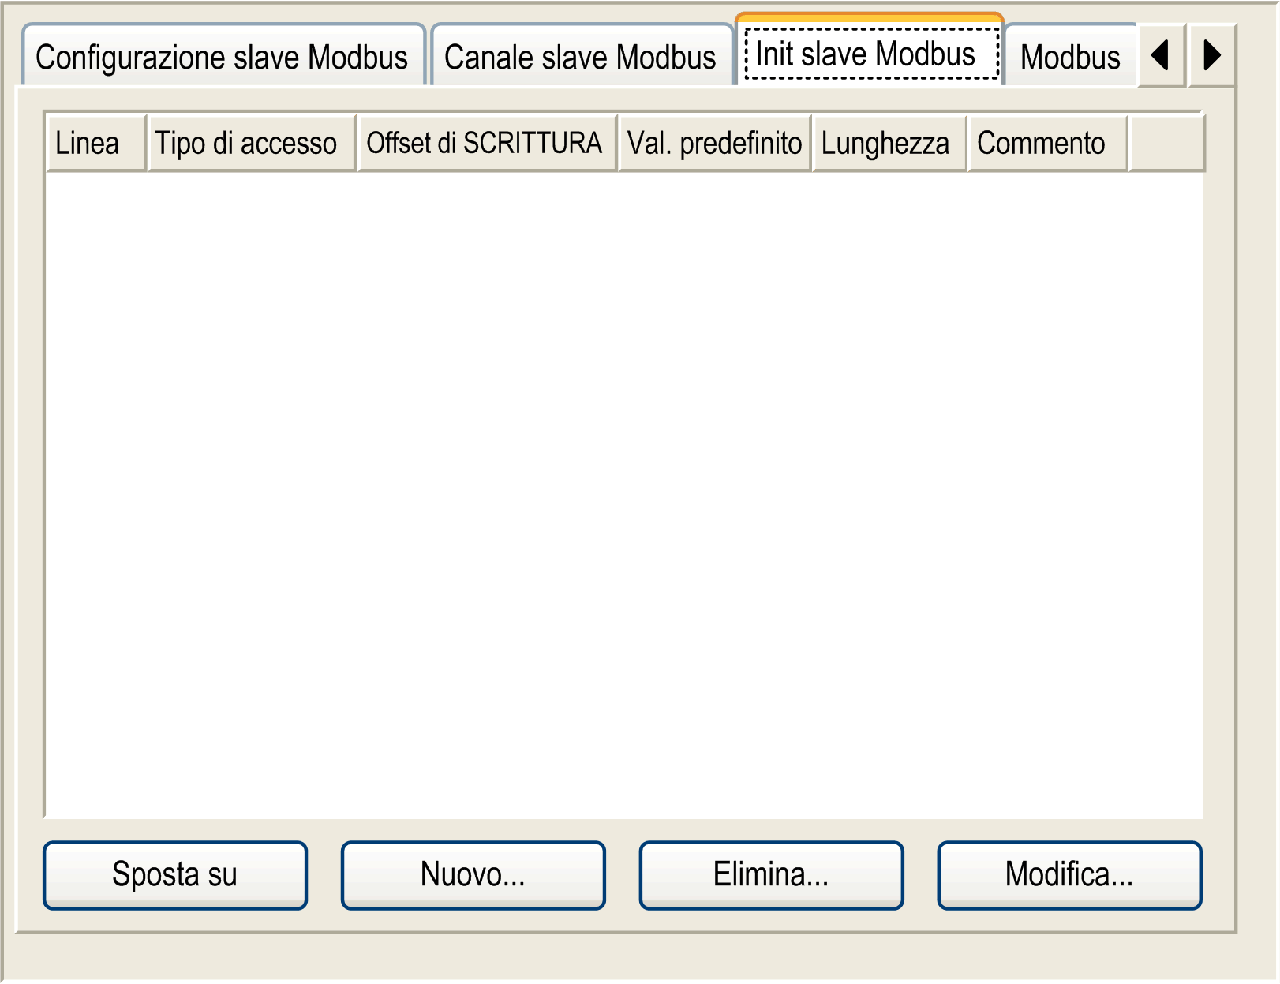Image resolution: width=1280 pixels, height=984 pixels.
Task: Open the Configurazione slave Modbus tab
Action: pos(223,56)
